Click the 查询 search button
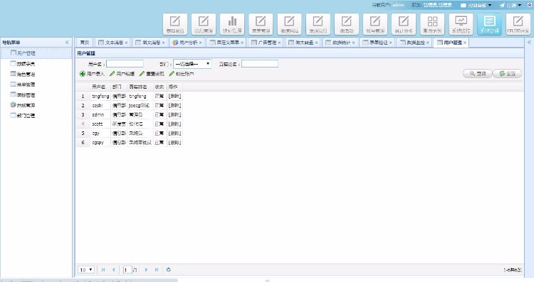The height and width of the screenshot is (282, 534). coord(477,73)
